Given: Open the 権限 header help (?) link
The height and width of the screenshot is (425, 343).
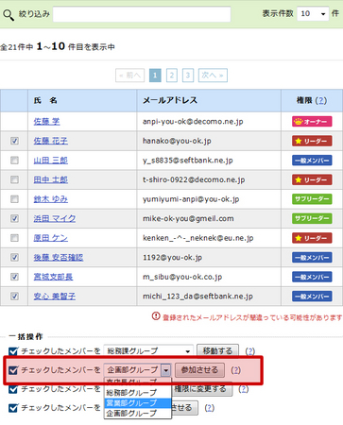Looking at the screenshot, I should click(321, 100).
